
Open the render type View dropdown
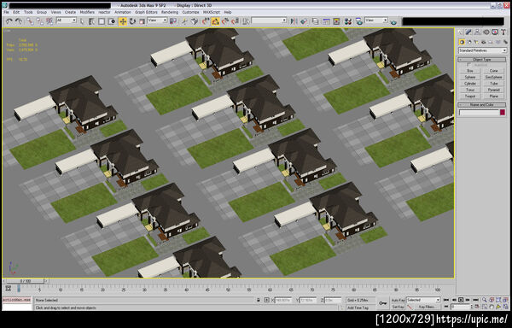pyautogui.click(x=376, y=20)
